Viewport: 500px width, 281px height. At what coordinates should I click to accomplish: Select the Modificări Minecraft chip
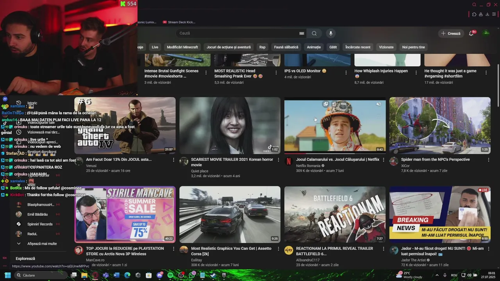182,47
